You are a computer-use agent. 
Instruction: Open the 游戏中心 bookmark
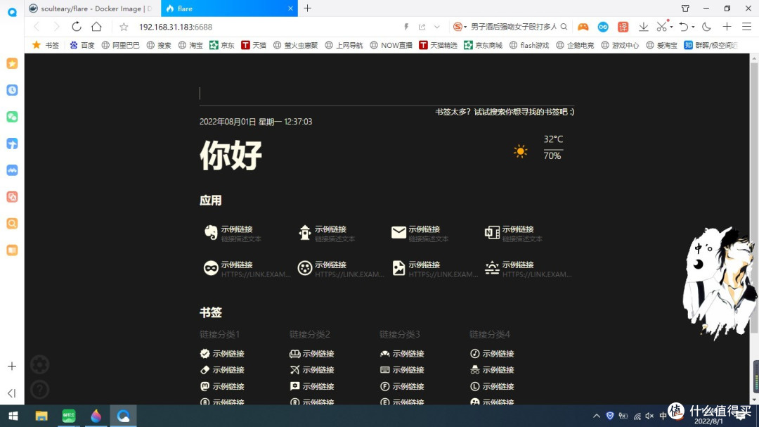[620, 45]
